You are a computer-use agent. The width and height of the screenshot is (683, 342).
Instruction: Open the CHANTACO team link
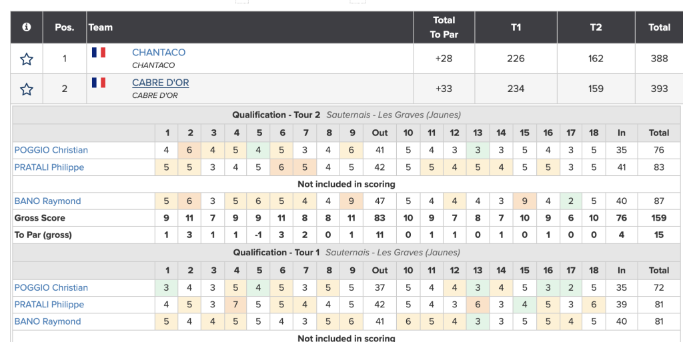(159, 52)
